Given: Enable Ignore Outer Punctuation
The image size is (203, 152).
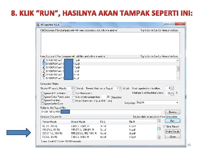Looking at the screenshot, I should [x=42, y=97].
